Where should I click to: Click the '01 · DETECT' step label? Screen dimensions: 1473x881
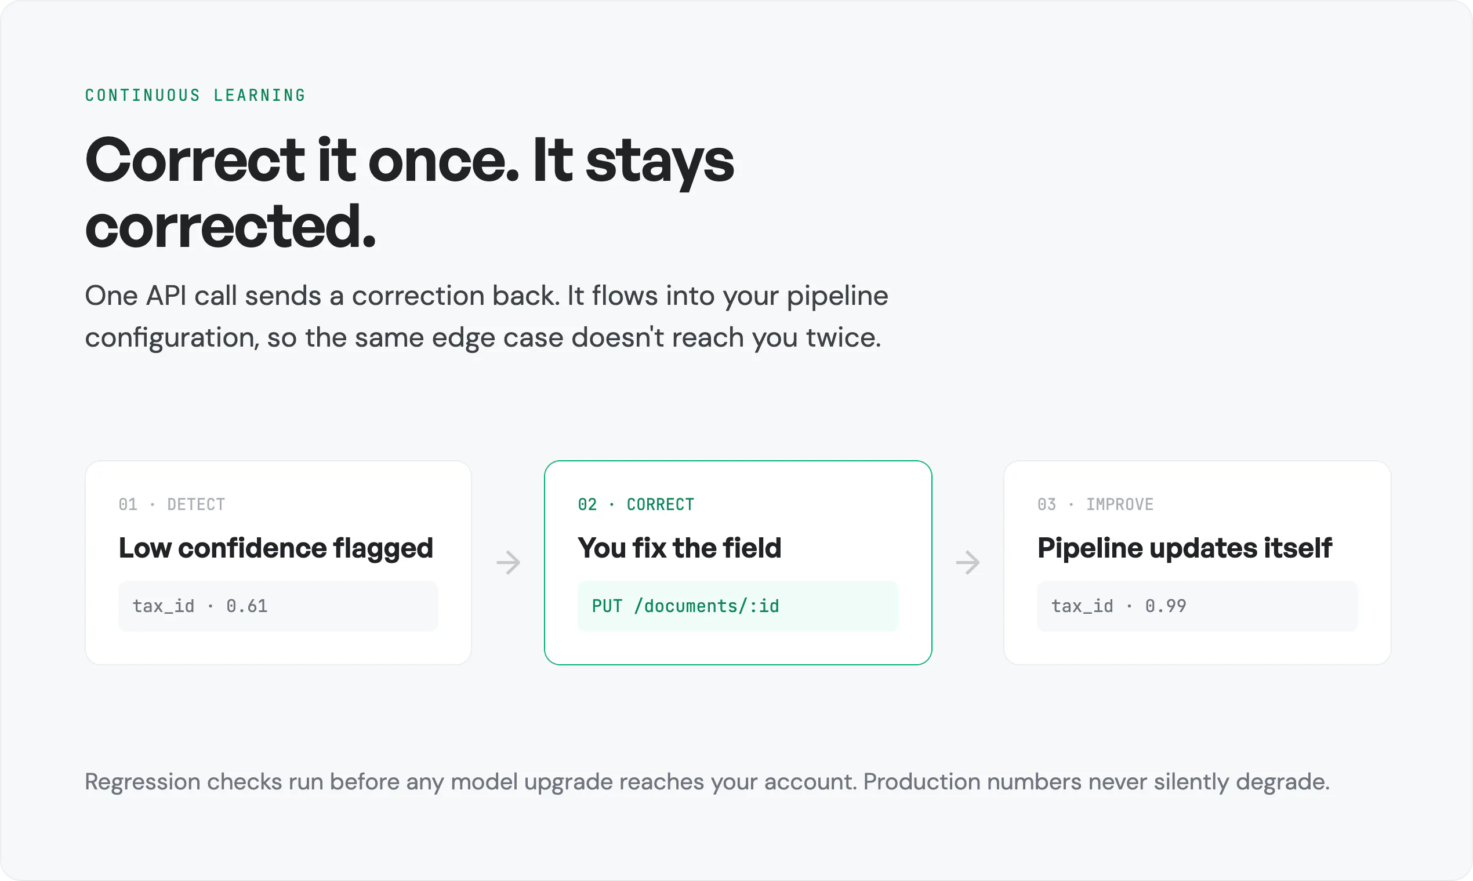[172, 505]
